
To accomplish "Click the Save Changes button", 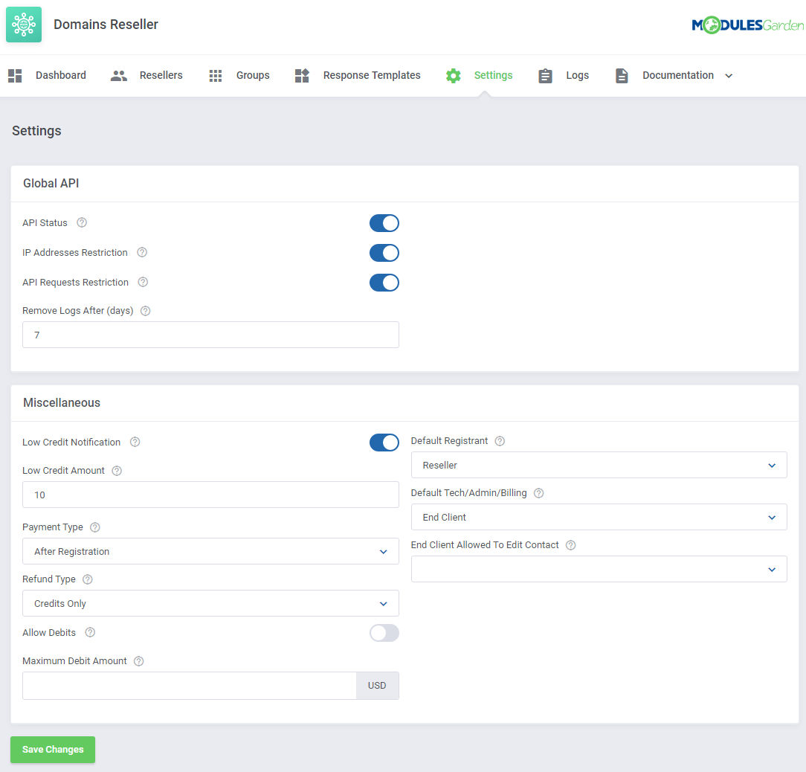I will 53,750.
